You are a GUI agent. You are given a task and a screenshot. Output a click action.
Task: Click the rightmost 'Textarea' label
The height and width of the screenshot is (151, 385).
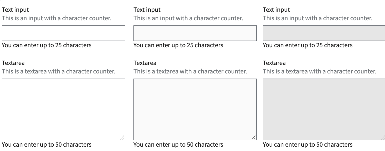[x=274, y=63]
